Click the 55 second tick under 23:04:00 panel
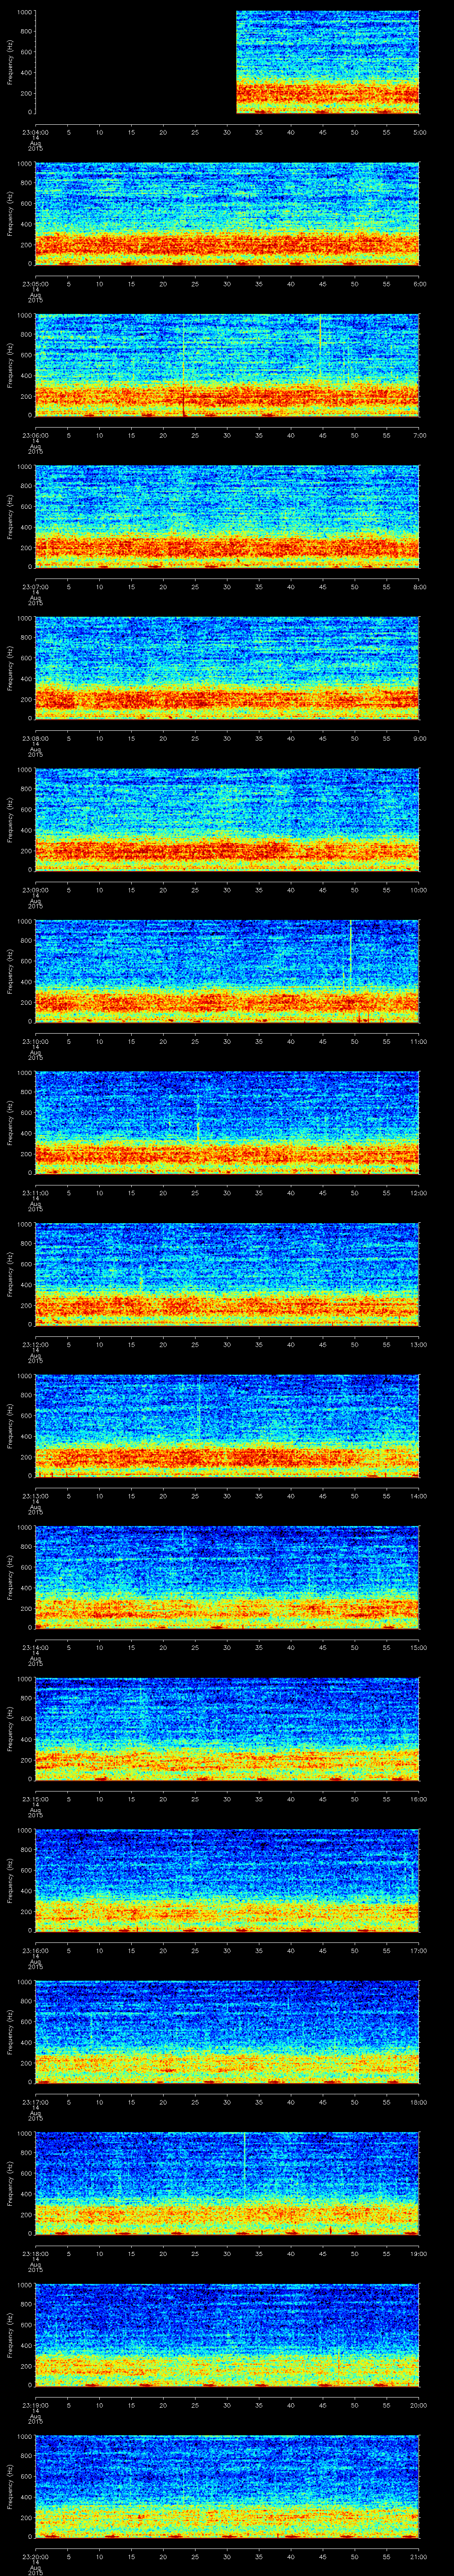Viewport: 454px width, 2576px height. pyautogui.click(x=387, y=131)
